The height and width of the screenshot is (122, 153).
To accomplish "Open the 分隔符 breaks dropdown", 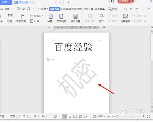I will click(x=37, y=16).
